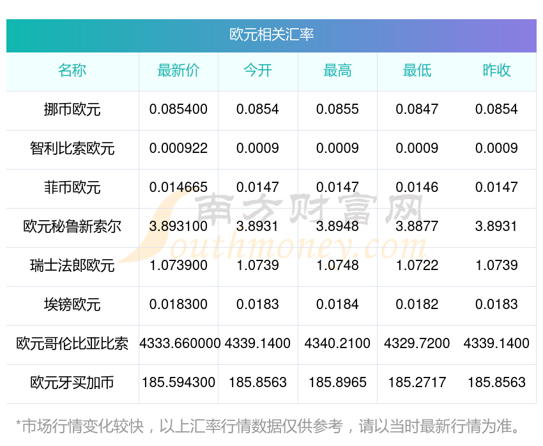Select the 4340.2100 highest price cell
Screen dimensions: 543x446
(337, 344)
